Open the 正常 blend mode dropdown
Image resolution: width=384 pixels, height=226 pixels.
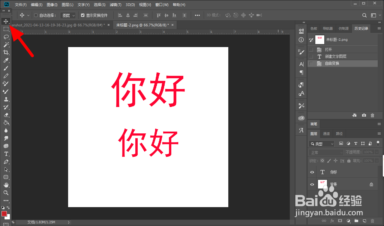pos(326,152)
